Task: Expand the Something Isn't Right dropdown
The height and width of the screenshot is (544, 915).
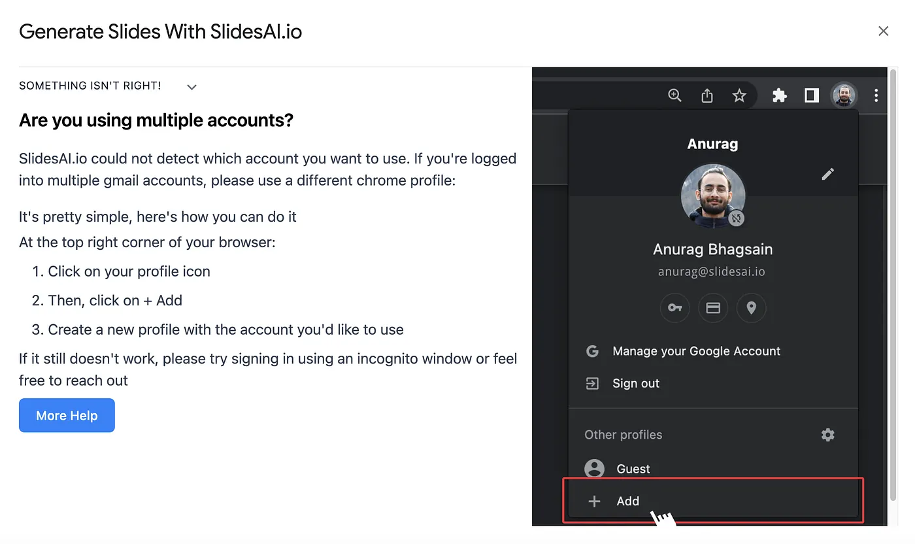Action: click(x=191, y=87)
